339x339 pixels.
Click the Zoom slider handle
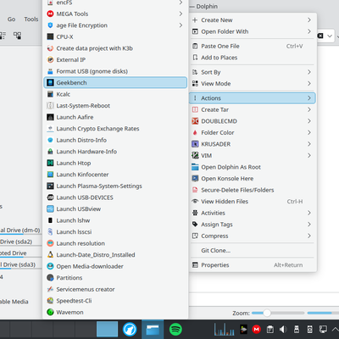(266, 313)
